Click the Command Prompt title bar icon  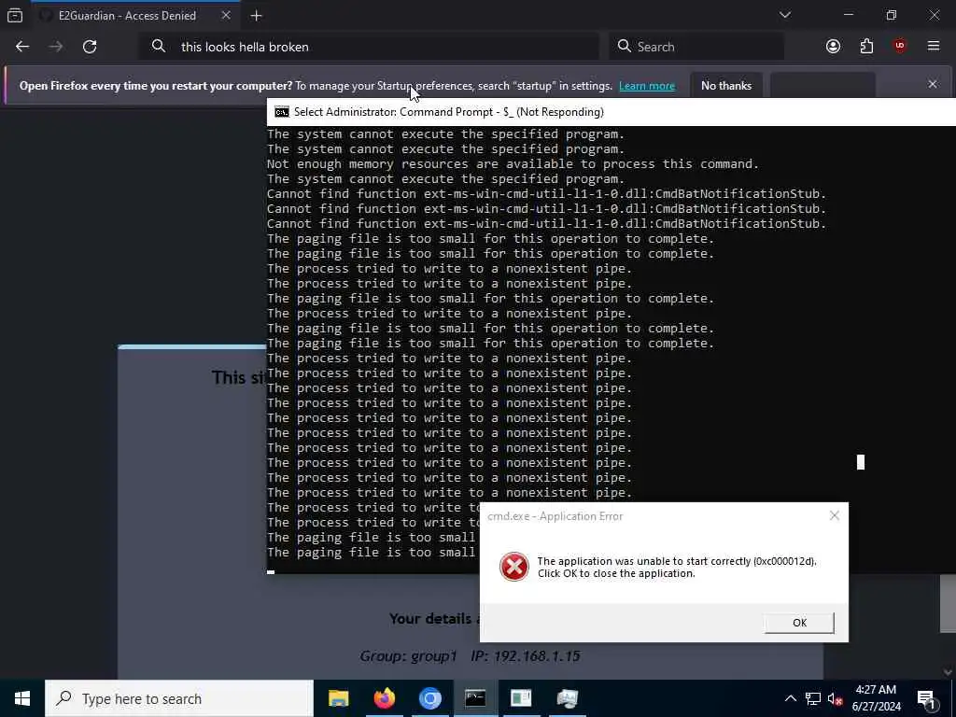(x=282, y=112)
